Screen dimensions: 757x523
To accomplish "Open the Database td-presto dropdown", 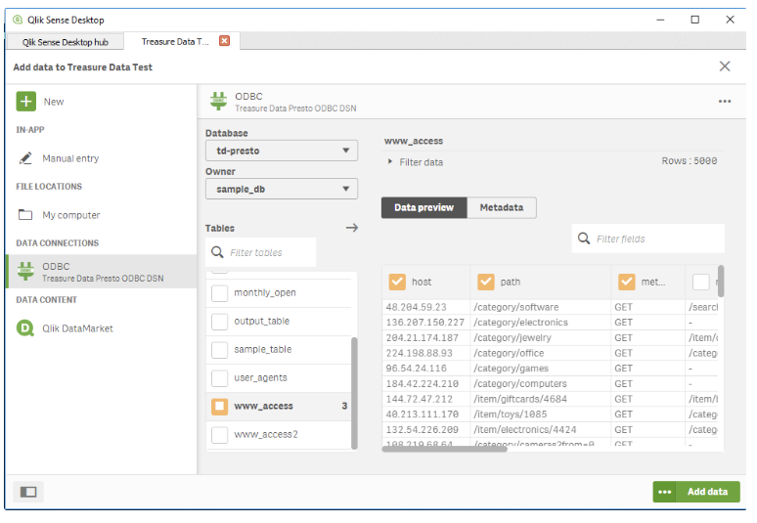I will [x=282, y=151].
